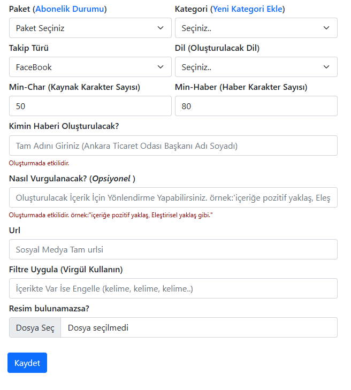Click the Kimin Haberi Oluşturulacak? label
The height and width of the screenshot is (390, 351).
(x=64, y=126)
